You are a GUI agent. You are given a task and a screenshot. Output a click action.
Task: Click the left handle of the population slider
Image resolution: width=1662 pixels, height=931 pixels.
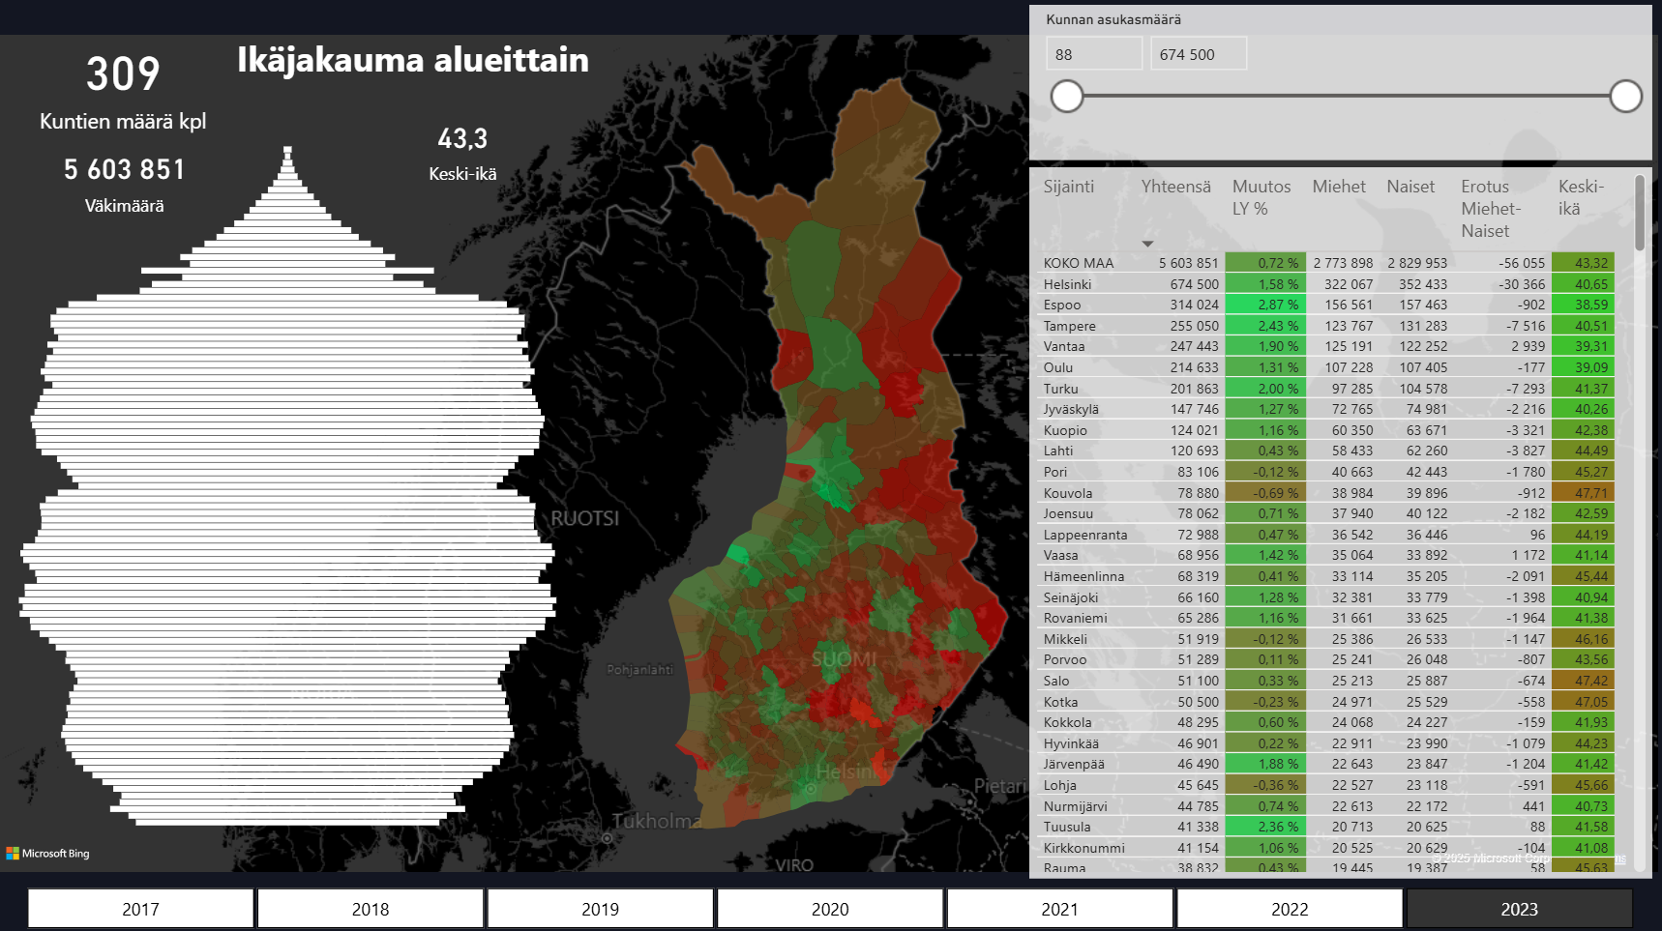point(1067,97)
